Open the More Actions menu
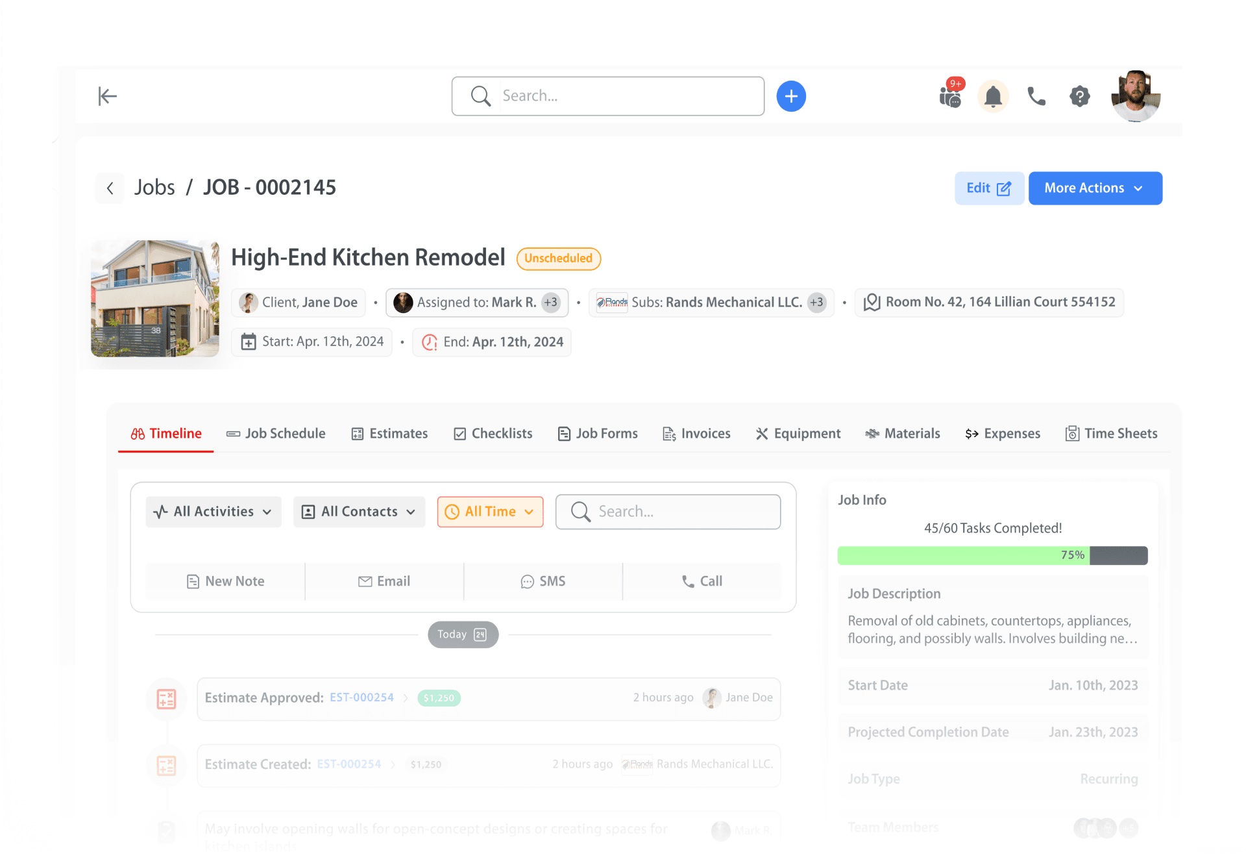Image resolution: width=1246 pixels, height=865 pixels. [x=1095, y=188]
